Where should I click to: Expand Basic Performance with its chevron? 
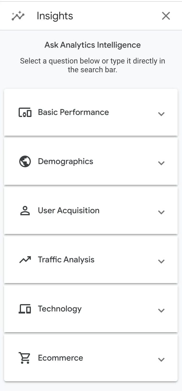coord(161,114)
